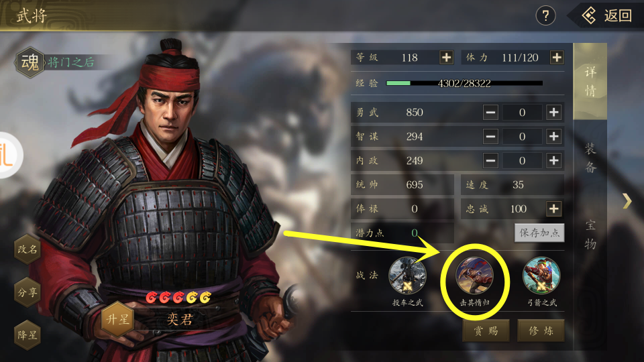Screen dimensions: 644x362
Task: Click the 改名 rename hexagon icon
Action: [x=28, y=249]
